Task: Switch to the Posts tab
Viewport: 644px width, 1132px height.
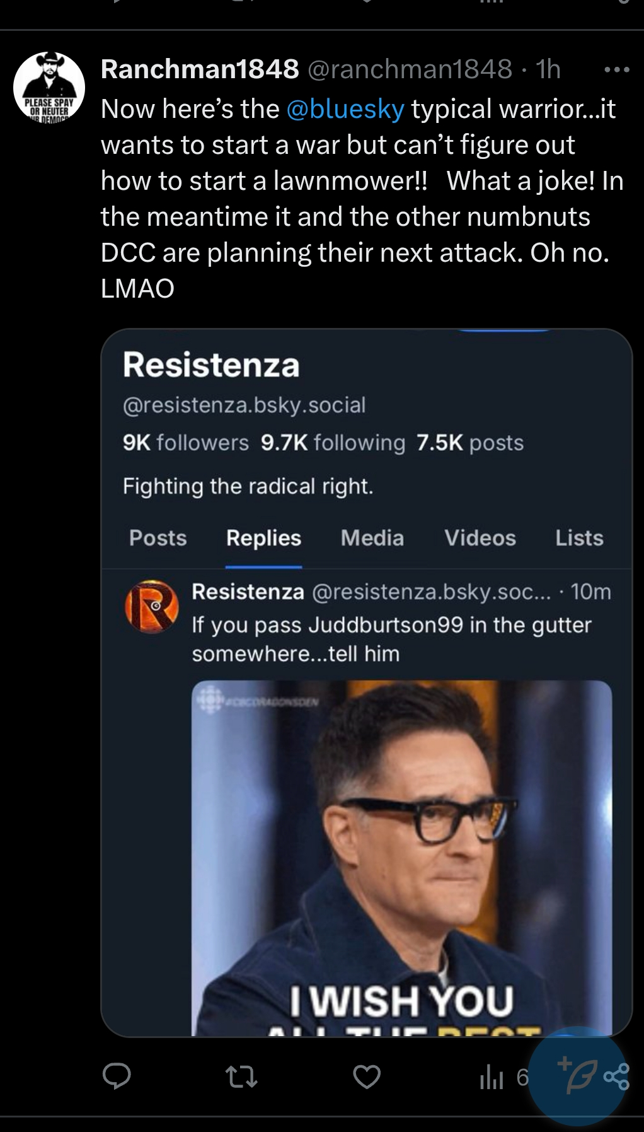Action: click(158, 538)
